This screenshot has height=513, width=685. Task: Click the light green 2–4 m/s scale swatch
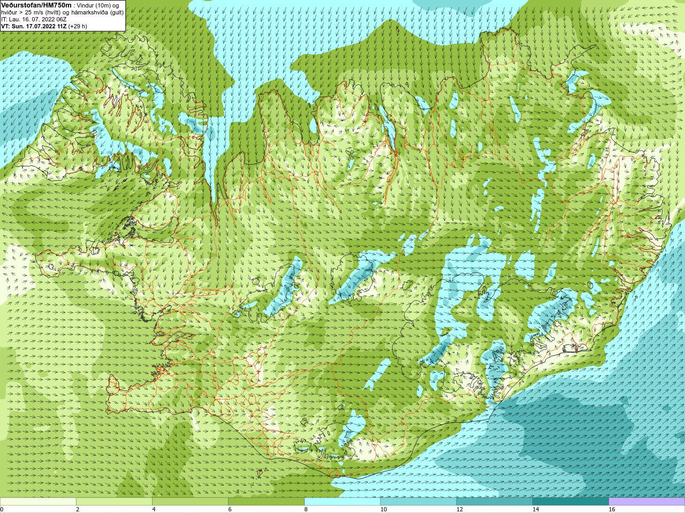point(114,502)
